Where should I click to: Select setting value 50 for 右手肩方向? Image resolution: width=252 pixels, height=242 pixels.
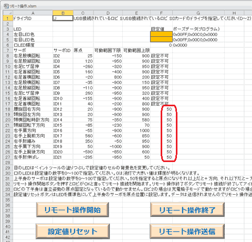pyautogui.click(x=161, y=130)
